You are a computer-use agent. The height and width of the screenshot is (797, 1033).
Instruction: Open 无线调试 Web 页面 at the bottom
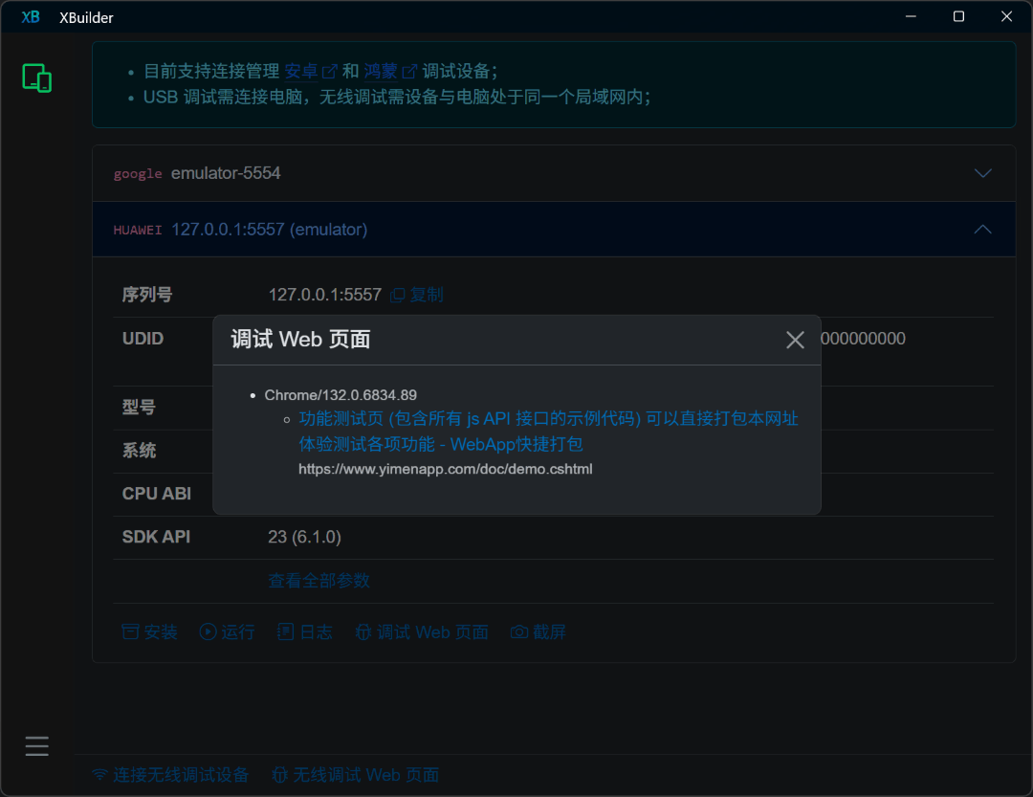click(x=356, y=775)
